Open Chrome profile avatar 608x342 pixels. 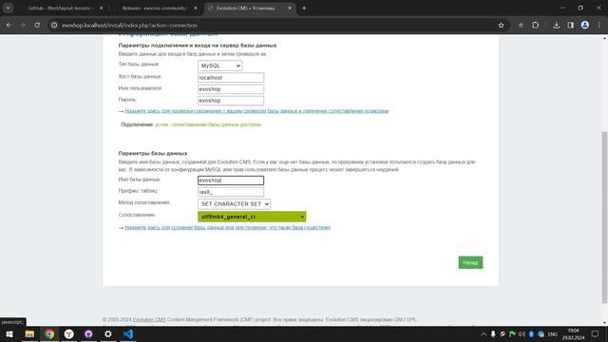coord(585,26)
